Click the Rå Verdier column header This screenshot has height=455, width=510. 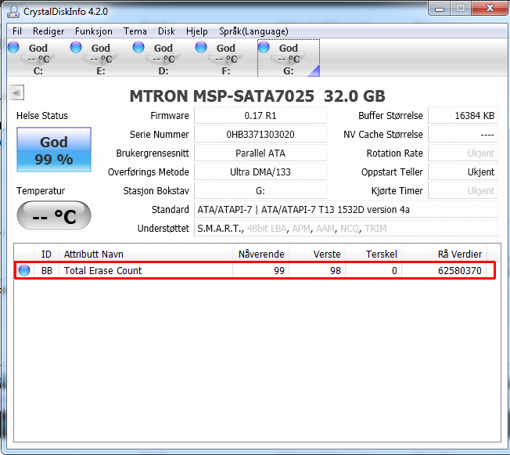[x=444, y=254]
